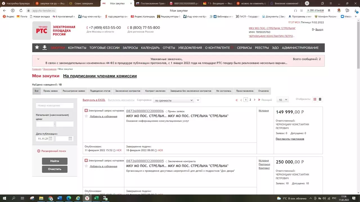Open the sorting dropdown 'по срочности'

pyautogui.click(x=174, y=100)
